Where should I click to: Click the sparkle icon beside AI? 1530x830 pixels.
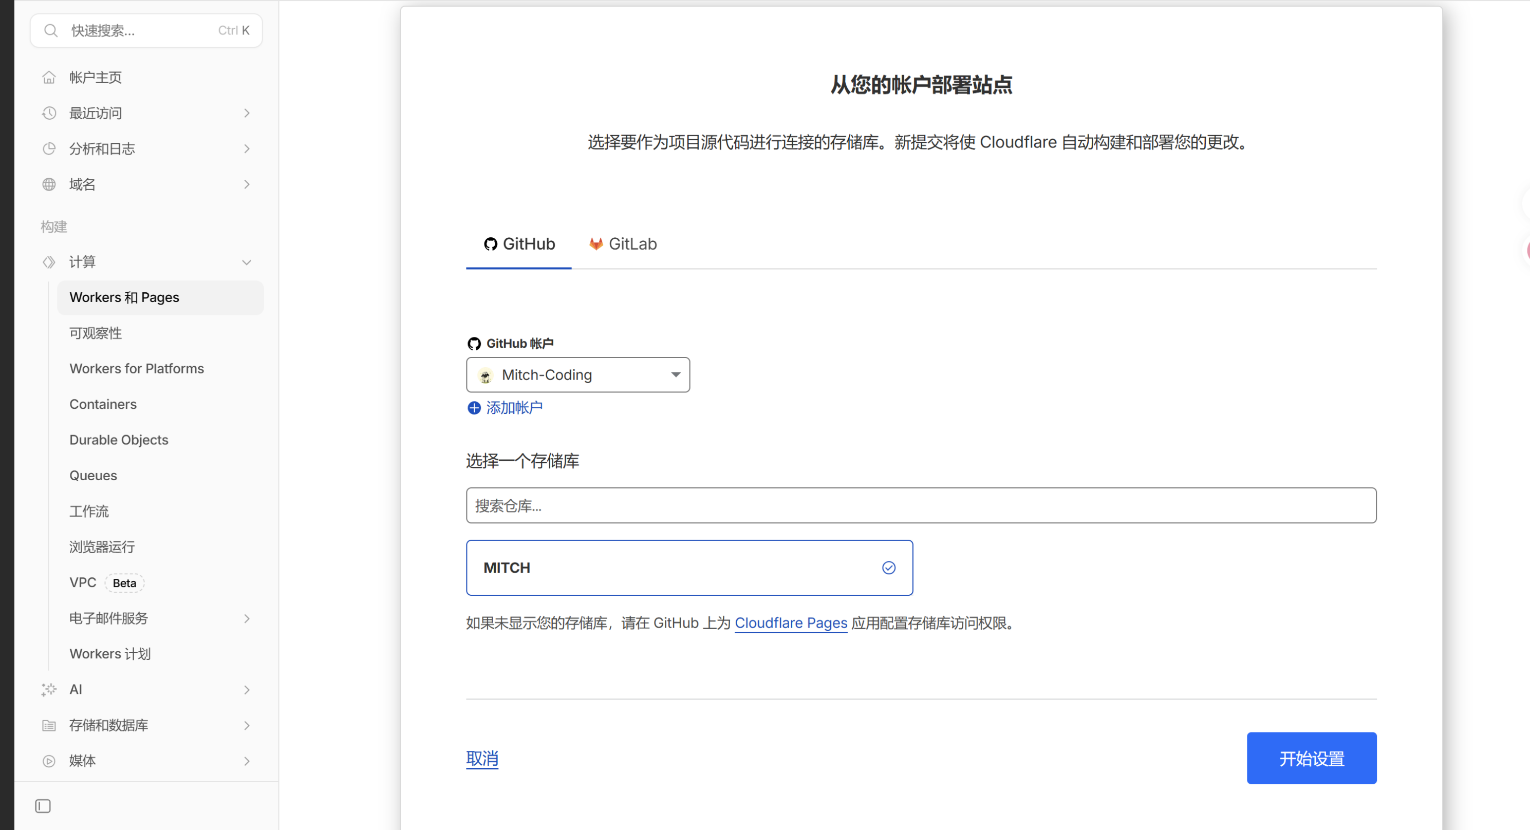click(x=49, y=689)
